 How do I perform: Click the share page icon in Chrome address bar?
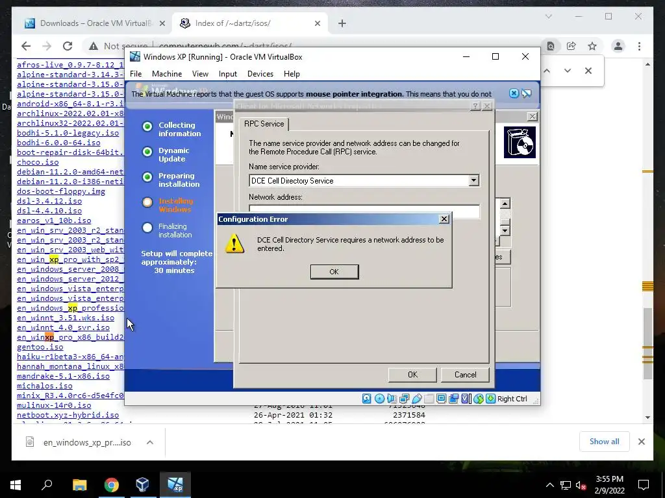[571, 46]
